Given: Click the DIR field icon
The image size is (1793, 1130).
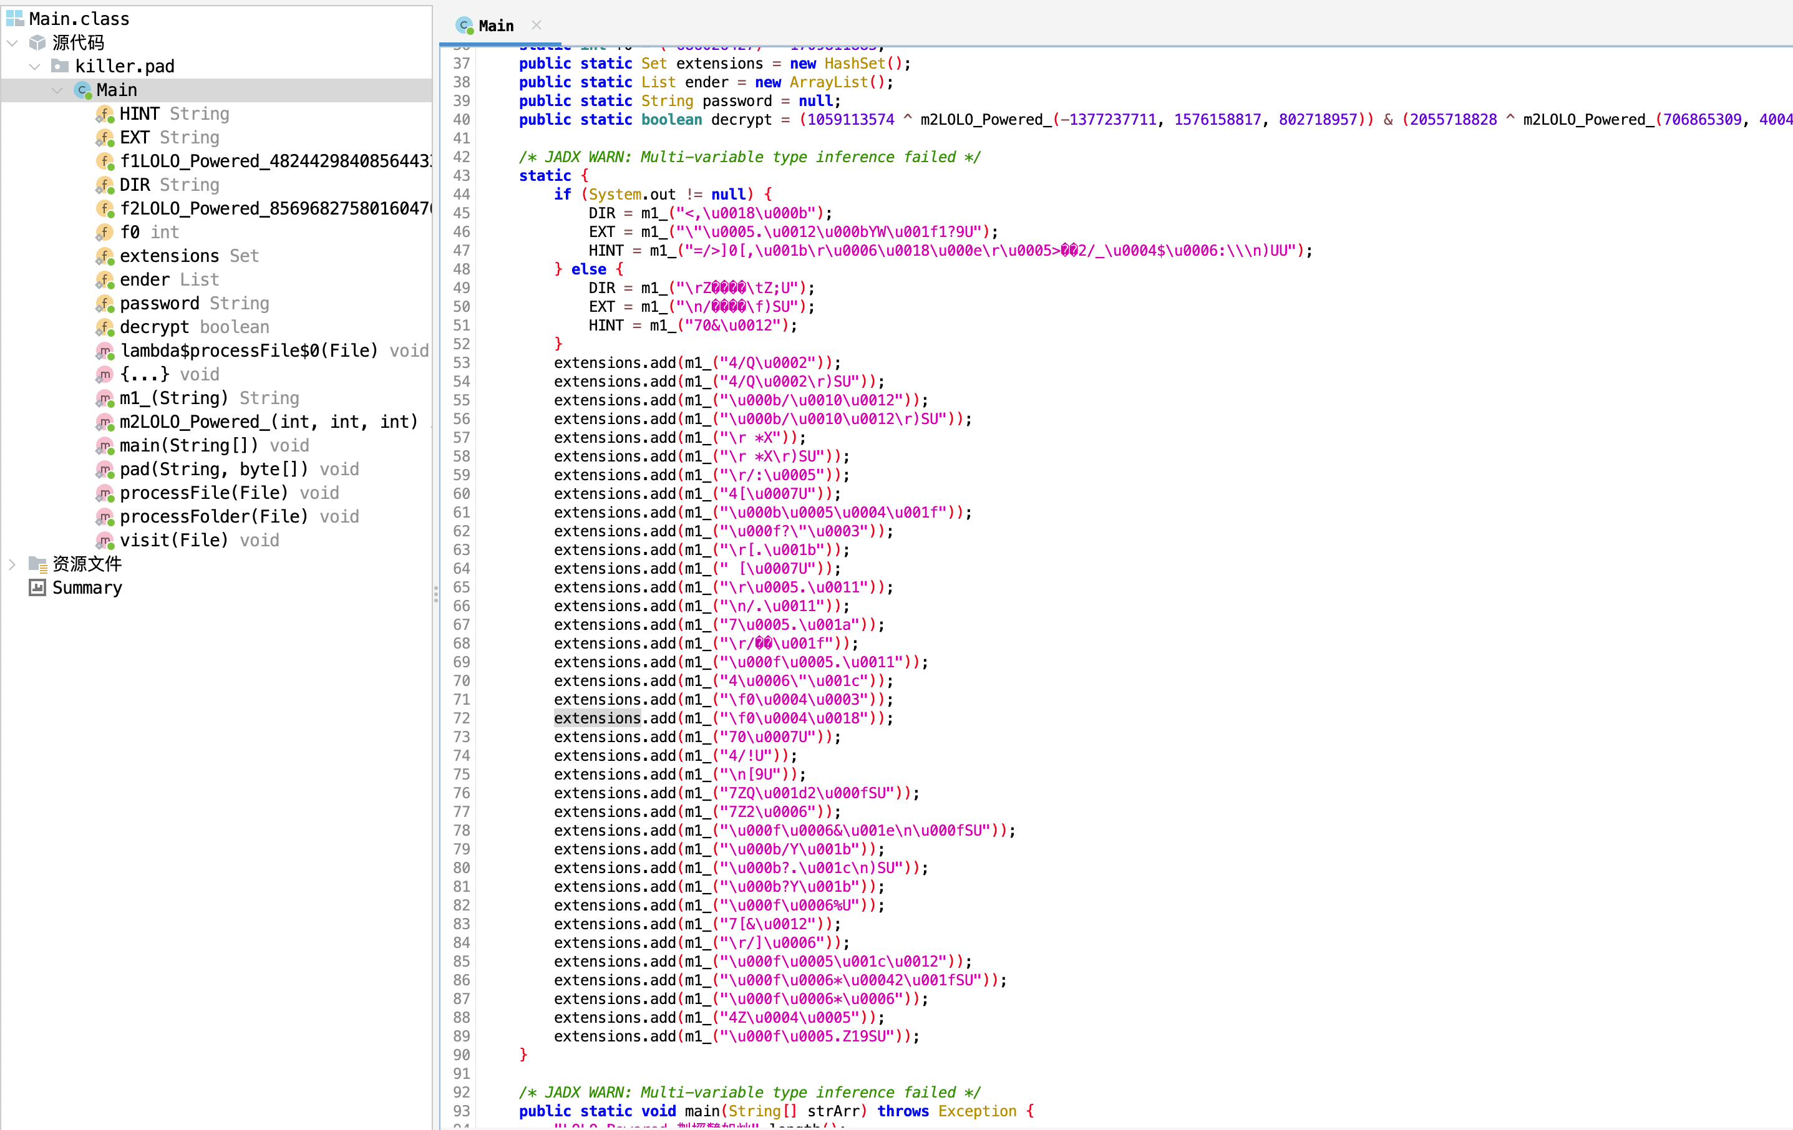Looking at the screenshot, I should 105,185.
